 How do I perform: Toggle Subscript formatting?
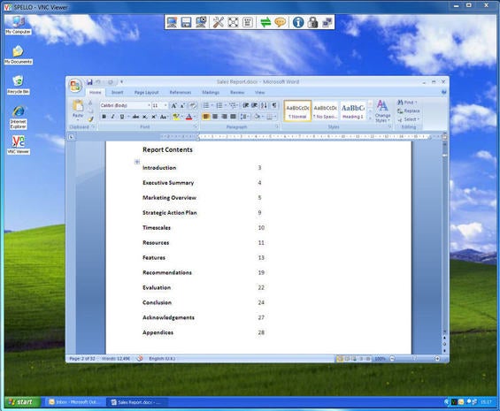point(145,117)
